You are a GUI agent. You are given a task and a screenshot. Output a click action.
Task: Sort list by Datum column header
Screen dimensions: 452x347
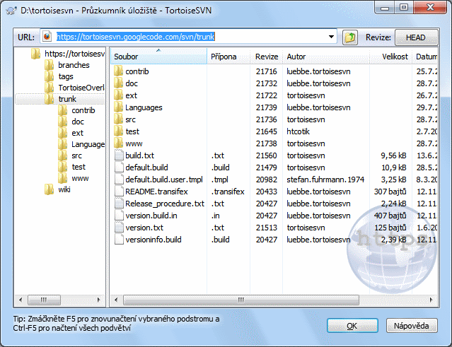pyautogui.click(x=425, y=57)
